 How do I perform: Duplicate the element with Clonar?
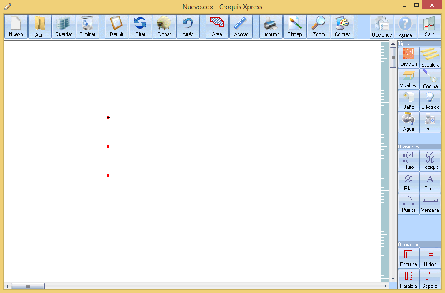point(164,27)
